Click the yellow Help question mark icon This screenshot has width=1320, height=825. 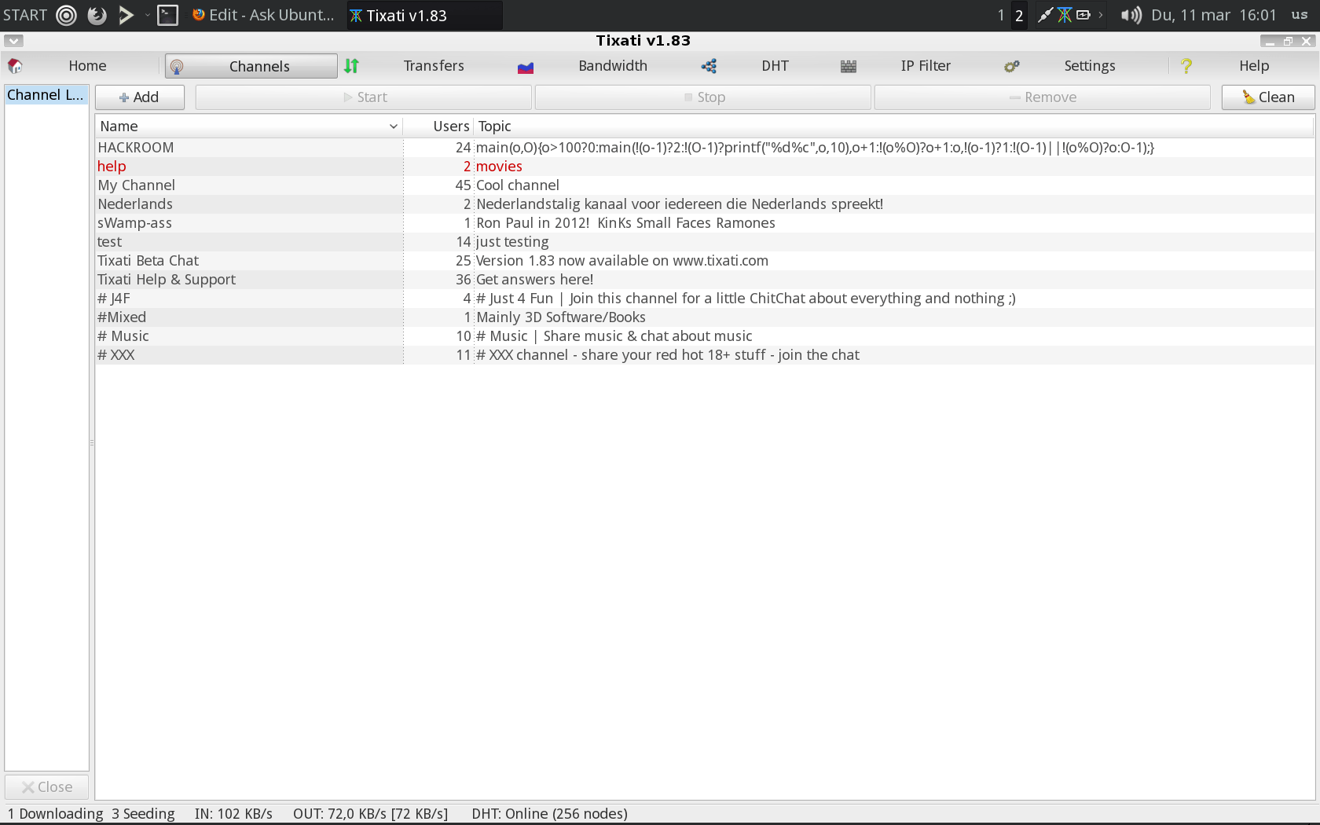click(1186, 66)
